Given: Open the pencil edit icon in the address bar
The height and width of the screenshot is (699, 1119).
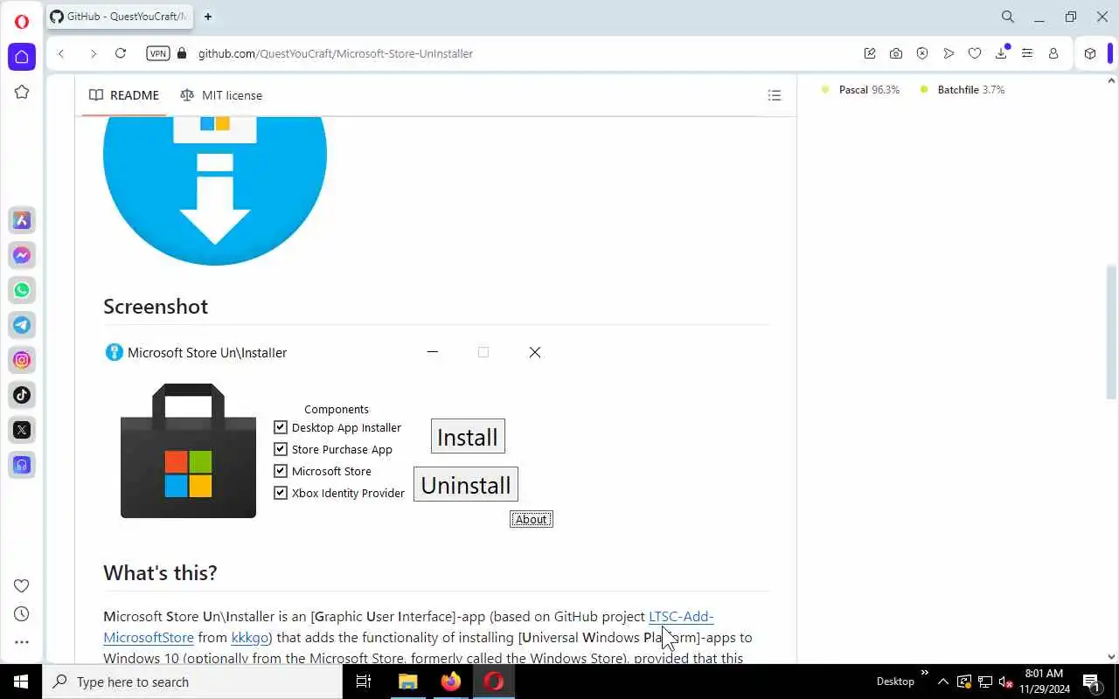Looking at the screenshot, I should (870, 53).
